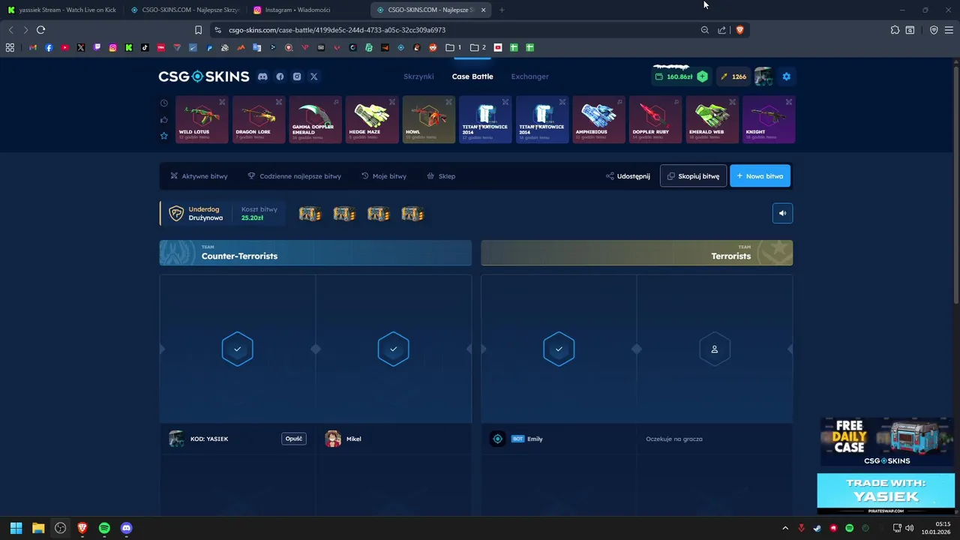Open the Emerald Web gloves card

click(x=712, y=119)
